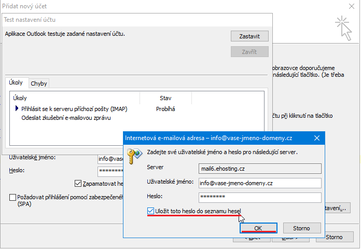361x249 pixels.
Task: Click the cursor wizard icon at top right
Action: click(343, 27)
